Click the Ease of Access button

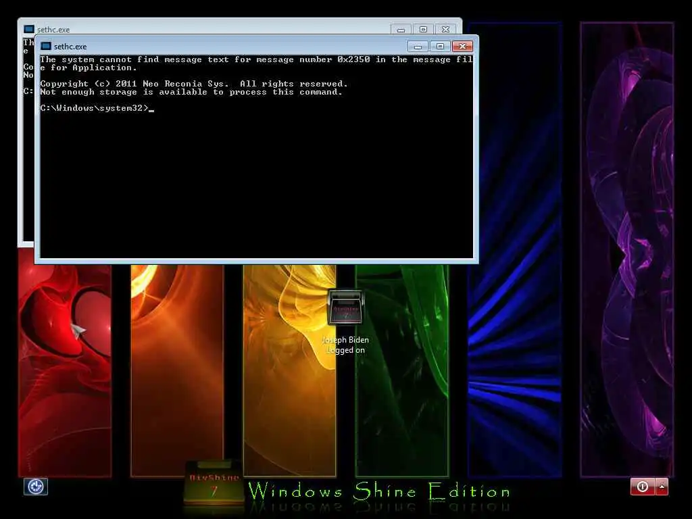[35, 487]
